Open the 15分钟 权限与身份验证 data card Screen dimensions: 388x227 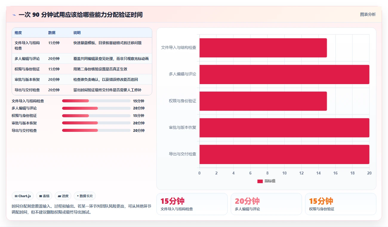[x=341, y=204]
